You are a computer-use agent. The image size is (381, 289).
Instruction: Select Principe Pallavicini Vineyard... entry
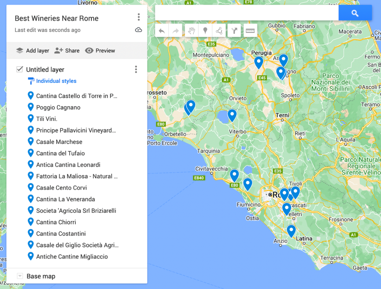[x=76, y=130]
